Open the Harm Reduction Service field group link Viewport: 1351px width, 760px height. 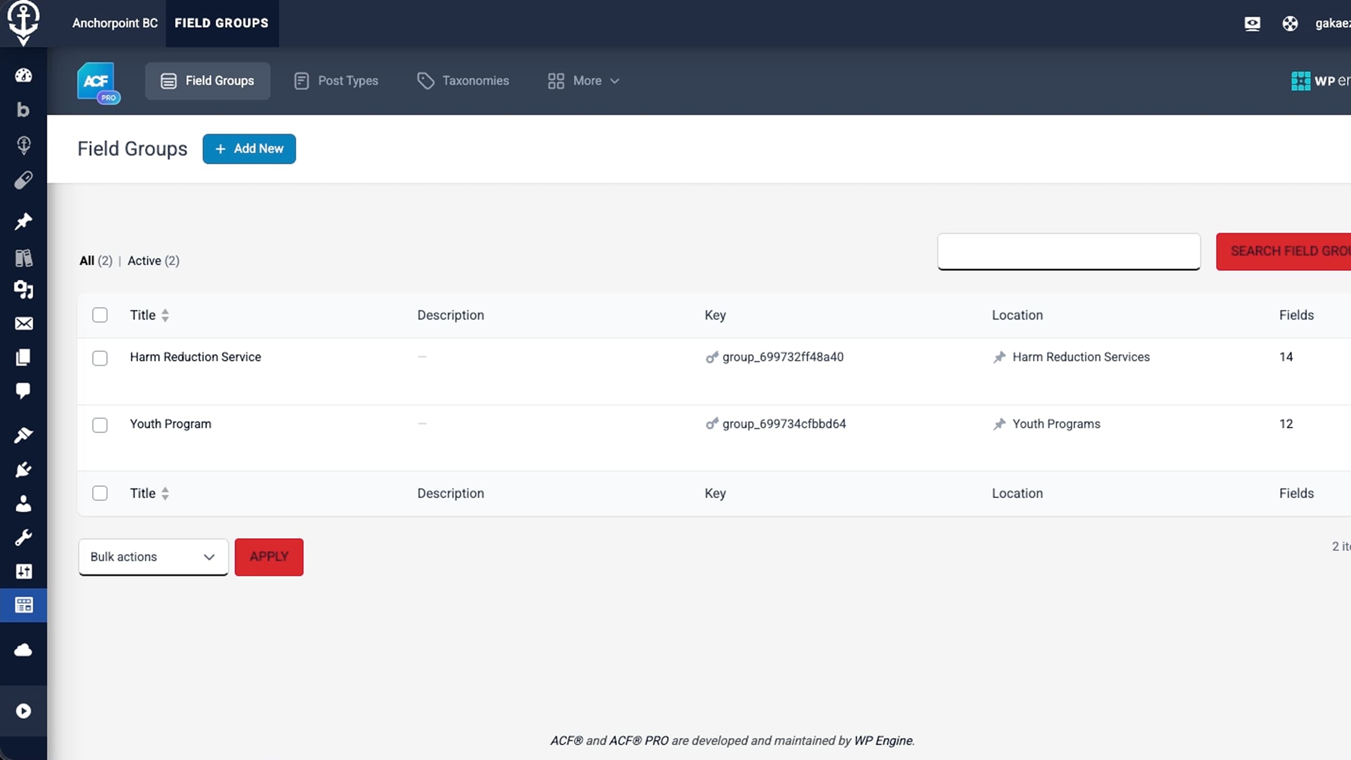click(x=195, y=357)
